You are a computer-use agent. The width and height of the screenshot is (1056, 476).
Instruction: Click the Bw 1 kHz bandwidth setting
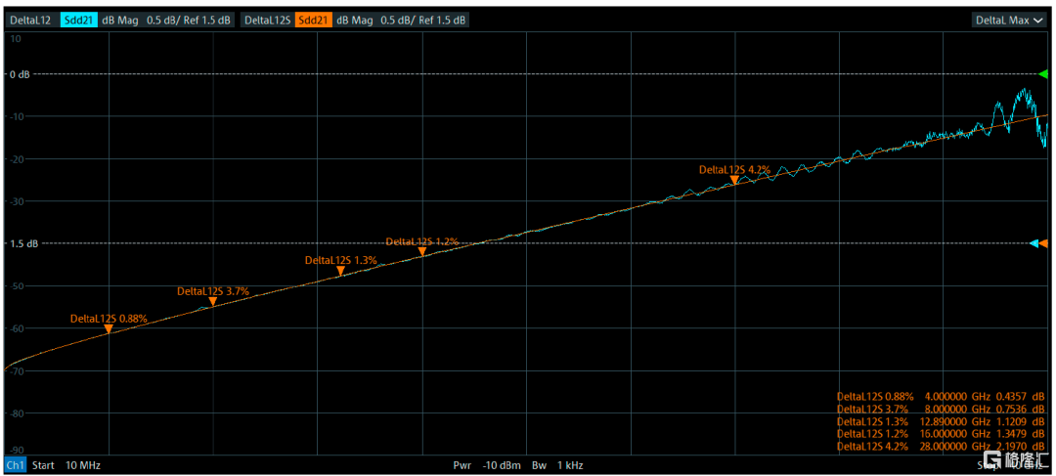point(557,465)
